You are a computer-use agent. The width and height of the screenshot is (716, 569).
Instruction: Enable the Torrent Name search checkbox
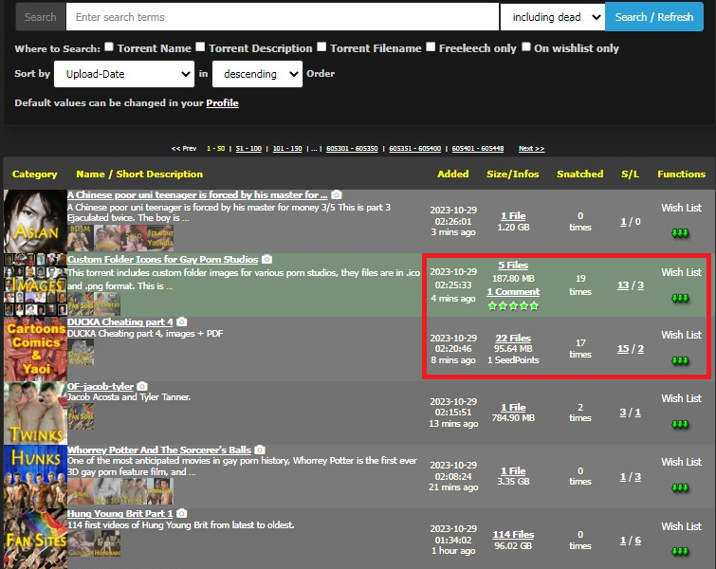click(109, 46)
